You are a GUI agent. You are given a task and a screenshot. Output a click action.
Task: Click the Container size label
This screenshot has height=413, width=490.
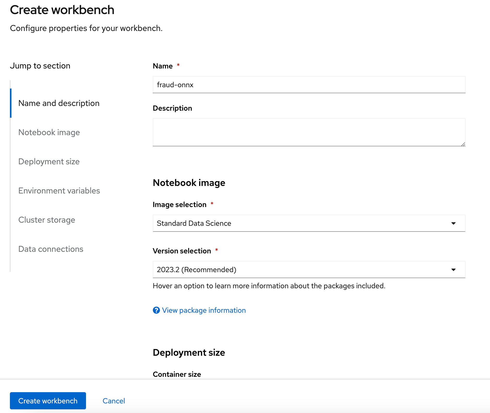[x=177, y=374]
